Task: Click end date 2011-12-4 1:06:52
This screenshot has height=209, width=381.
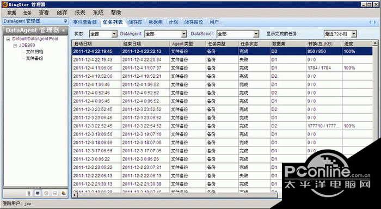Action: click(x=140, y=84)
